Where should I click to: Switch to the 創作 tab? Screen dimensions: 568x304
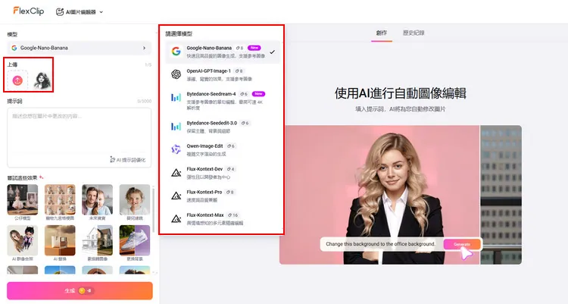tap(382, 33)
